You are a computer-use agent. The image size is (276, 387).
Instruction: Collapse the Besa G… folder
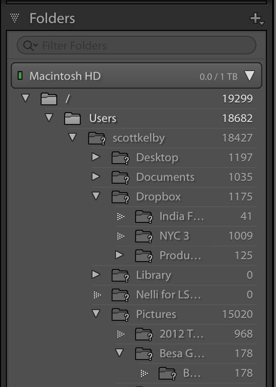coord(119,353)
